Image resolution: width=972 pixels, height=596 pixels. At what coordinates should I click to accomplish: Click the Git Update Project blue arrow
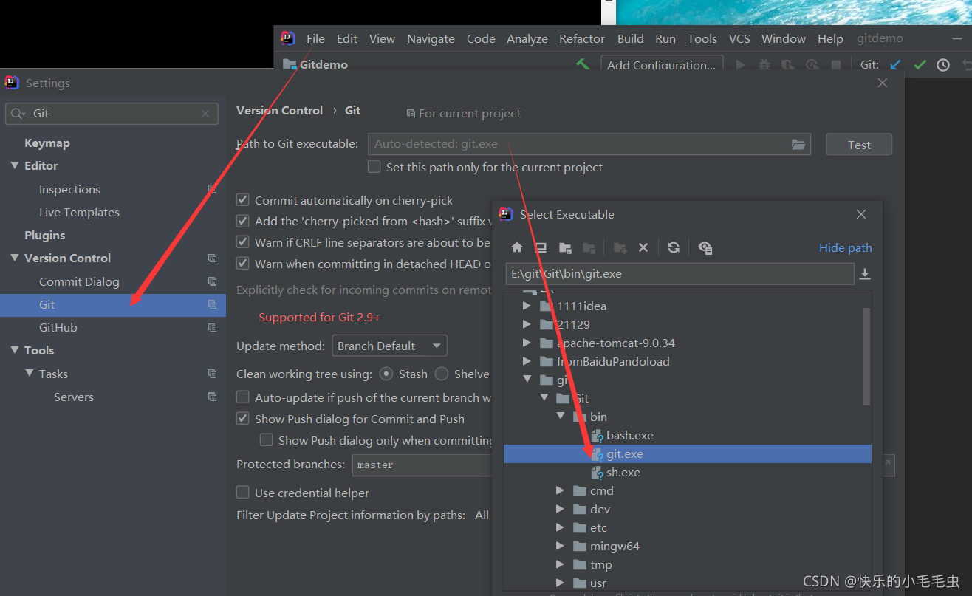[895, 65]
